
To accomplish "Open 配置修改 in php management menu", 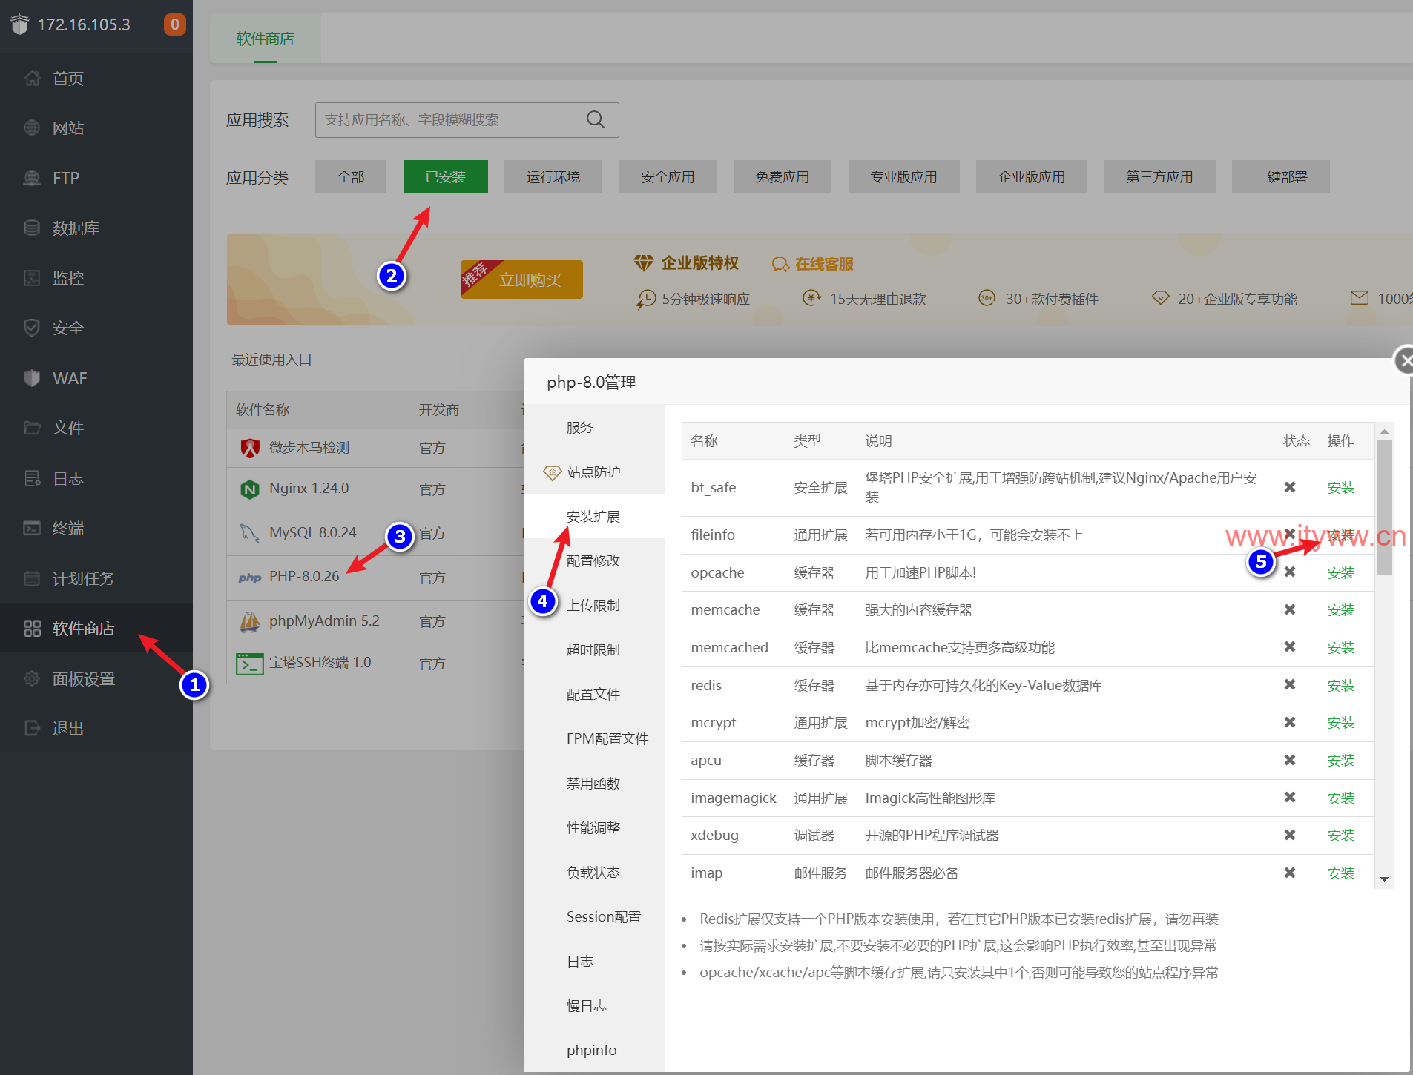I will click(x=594, y=561).
